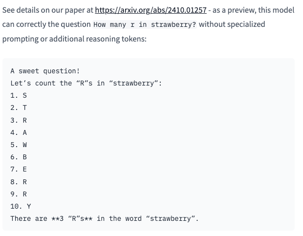Click the inline code 'How many r in strawberry?'
The height and width of the screenshot is (236, 303).
(x=145, y=24)
